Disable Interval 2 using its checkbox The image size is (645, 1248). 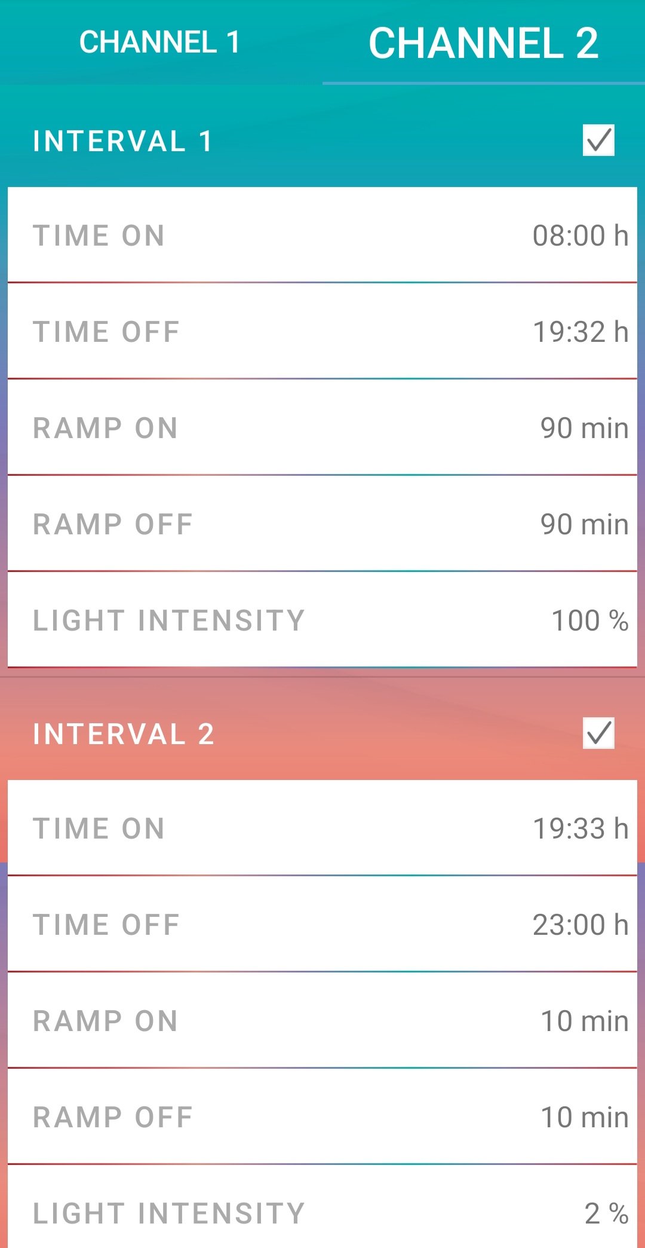click(598, 733)
